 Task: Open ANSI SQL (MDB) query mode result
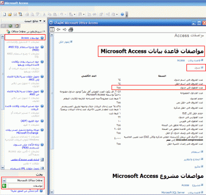tap(24, 49)
